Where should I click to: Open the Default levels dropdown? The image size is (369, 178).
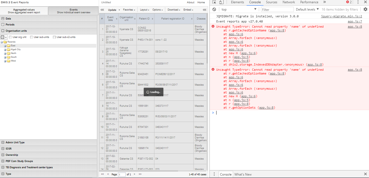click(x=307, y=9)
